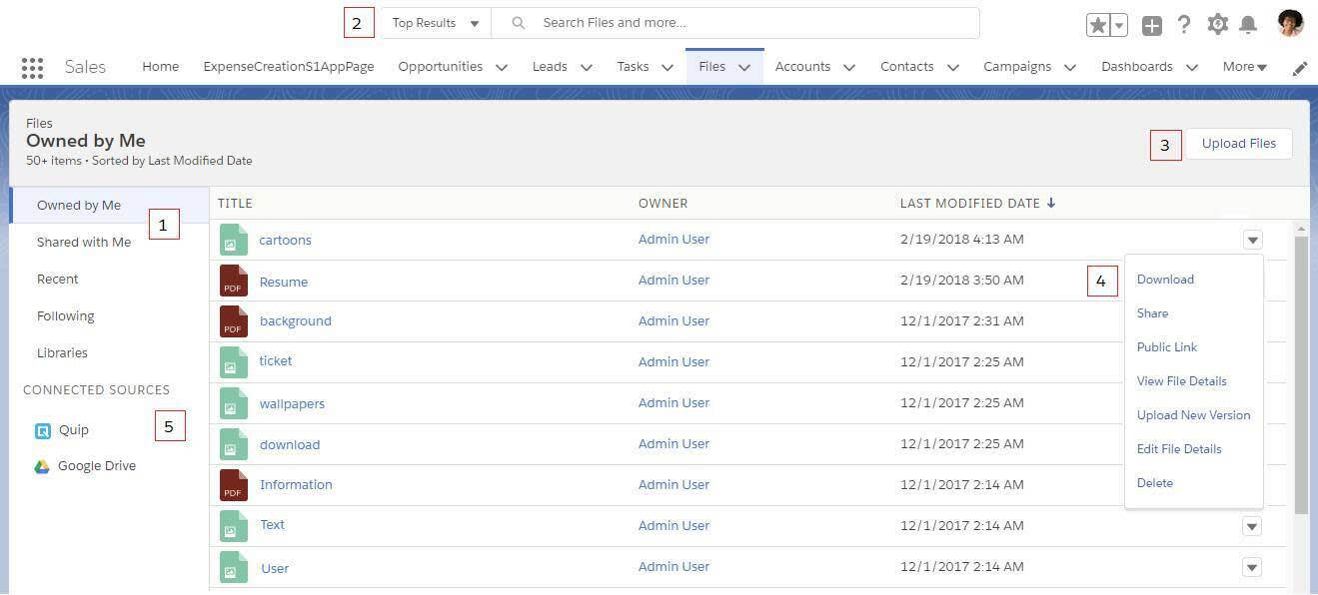Select the Recent files filter

coord(57,280)
